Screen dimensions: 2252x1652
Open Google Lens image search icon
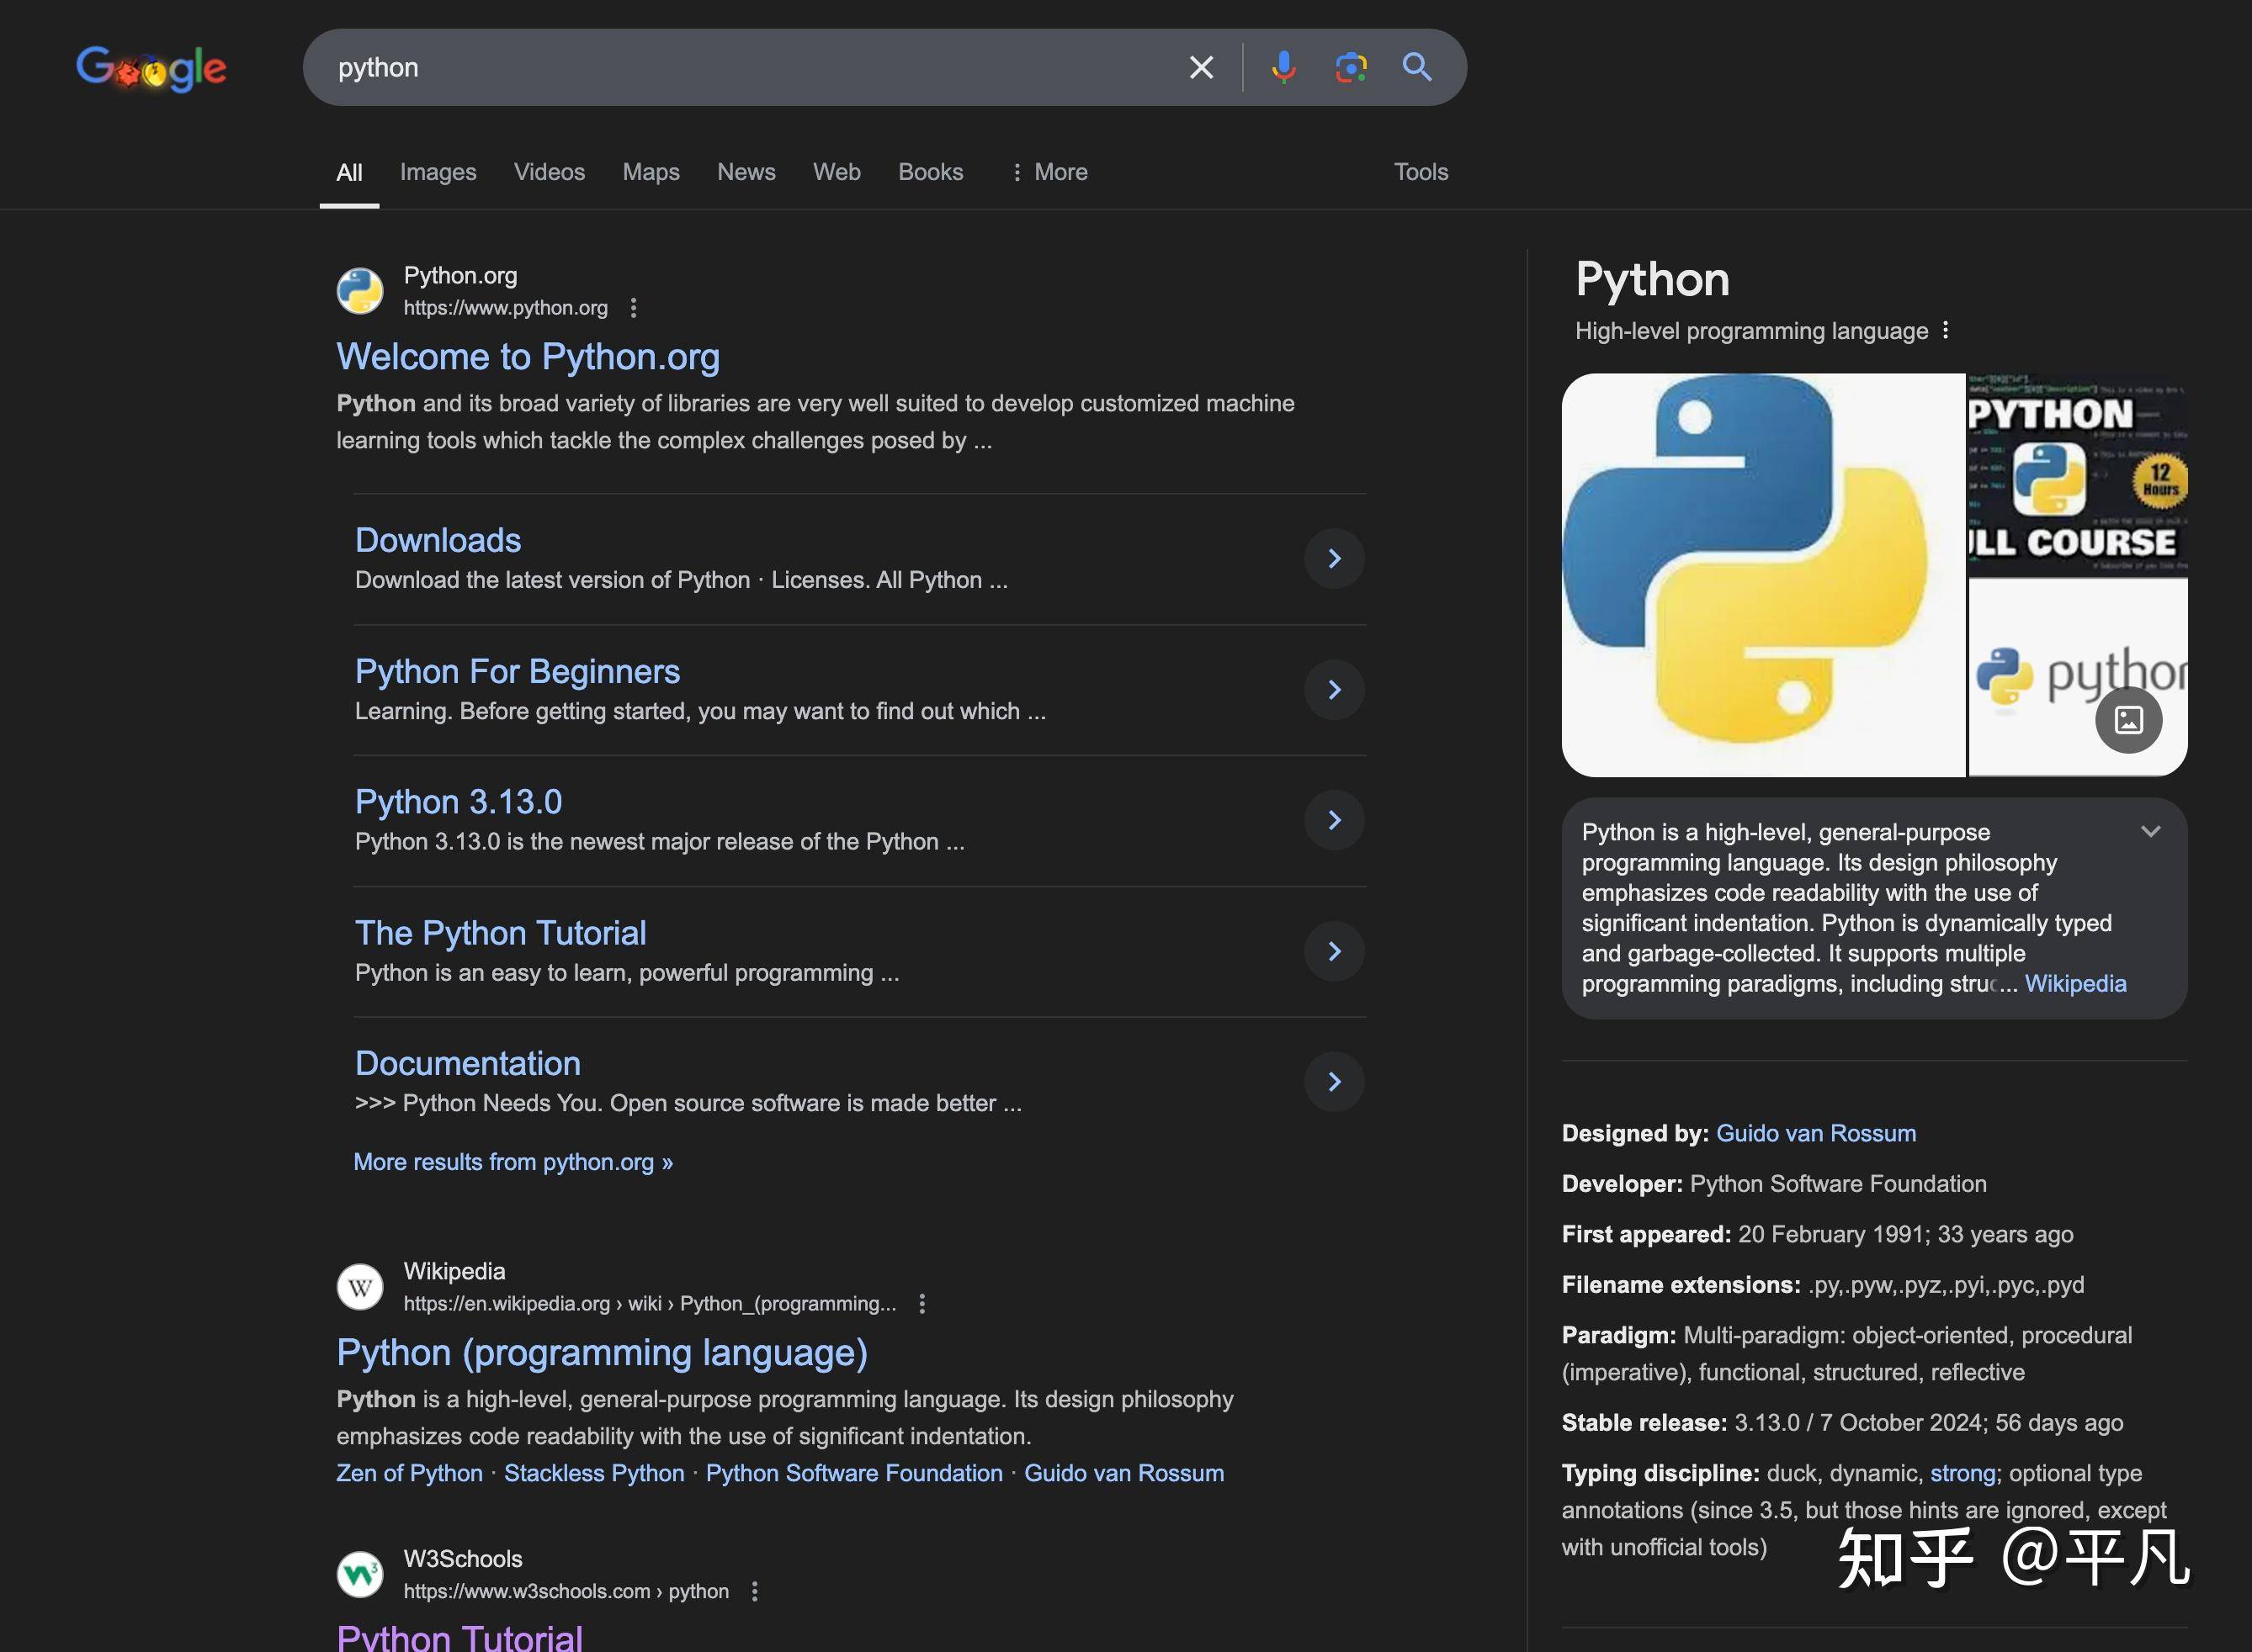tap(1351, 67)
